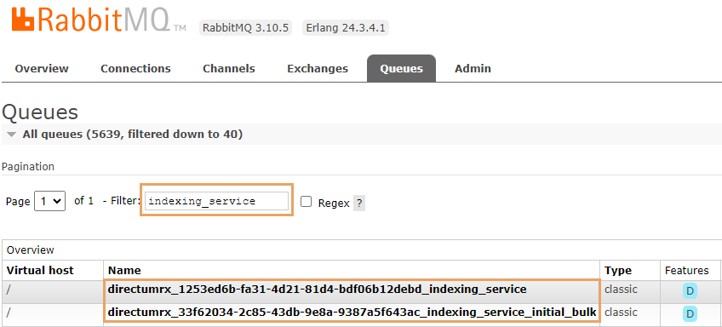Click the D feature badge of initial_bulk queue
This screenshot has width=722, height=327.
pos(690,314)
